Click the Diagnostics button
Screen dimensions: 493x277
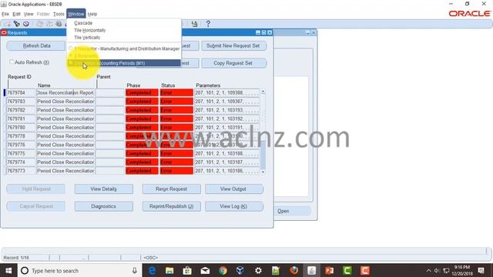click(x=103, y=206)
